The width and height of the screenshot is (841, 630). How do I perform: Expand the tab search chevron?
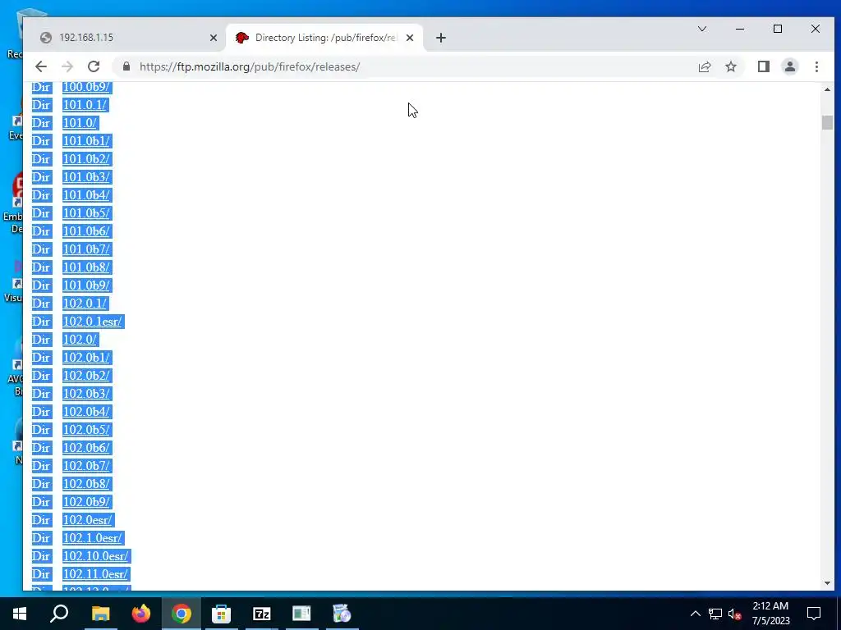[701, 29]
